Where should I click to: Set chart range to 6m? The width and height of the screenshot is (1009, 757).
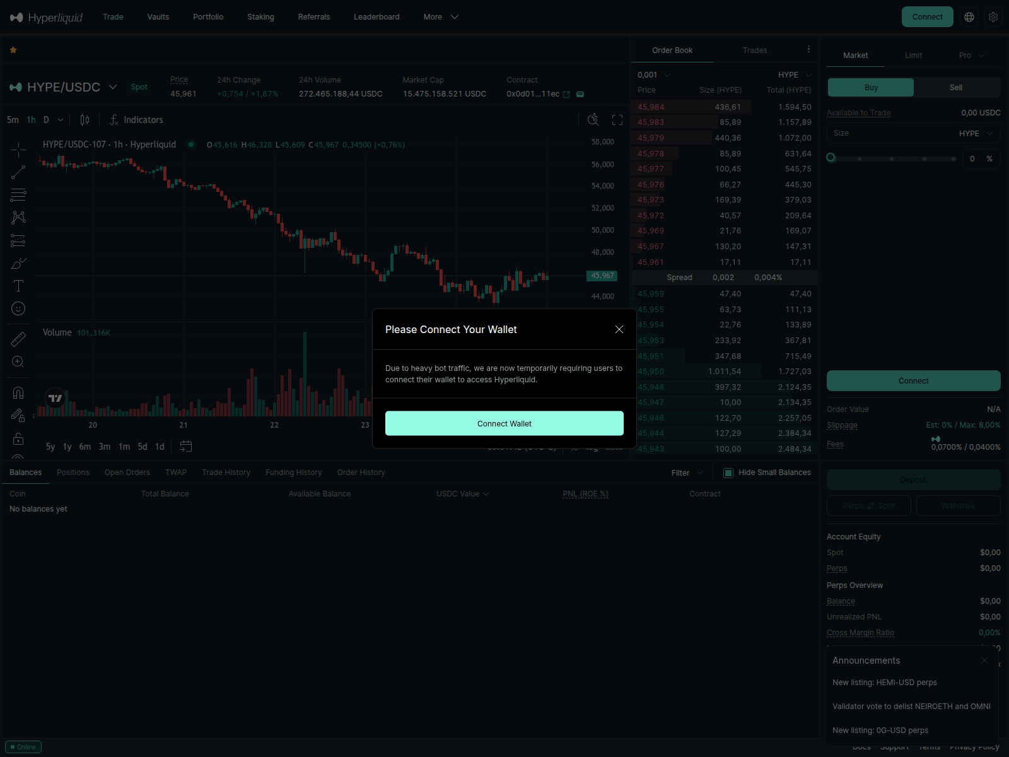(x=85, y=447)
